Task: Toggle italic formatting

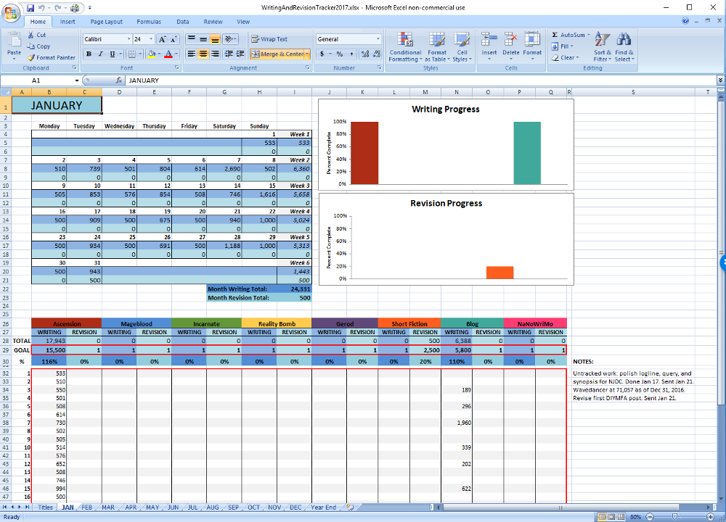Action: point(100,54)
